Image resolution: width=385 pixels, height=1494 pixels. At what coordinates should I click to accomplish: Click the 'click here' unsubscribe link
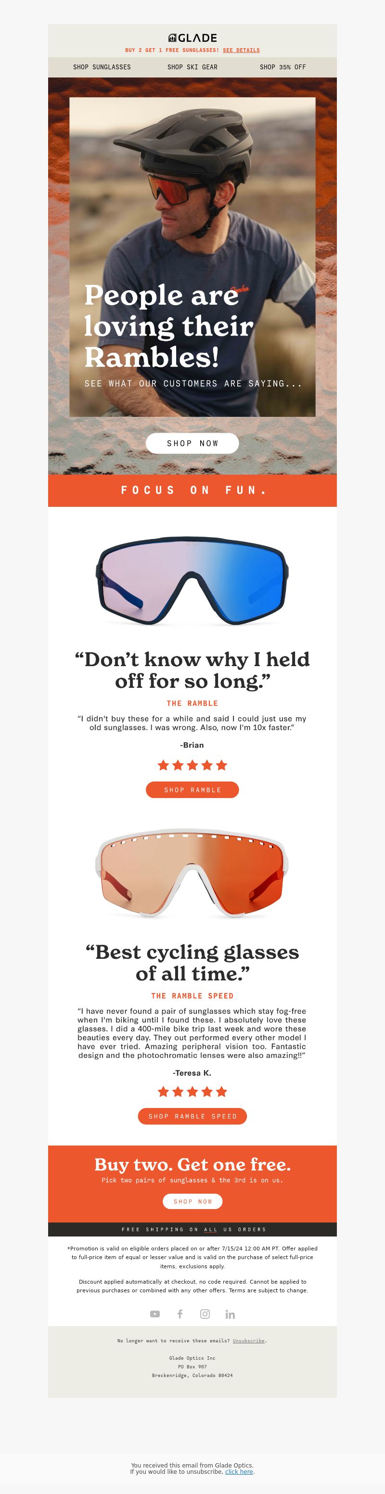click(239, 1471)
